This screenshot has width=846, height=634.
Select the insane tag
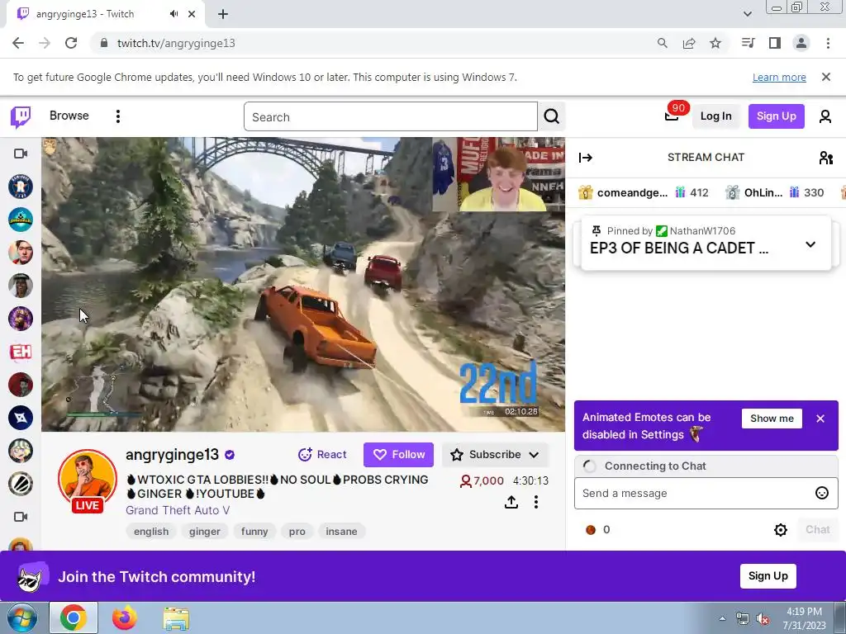(341, 532)
